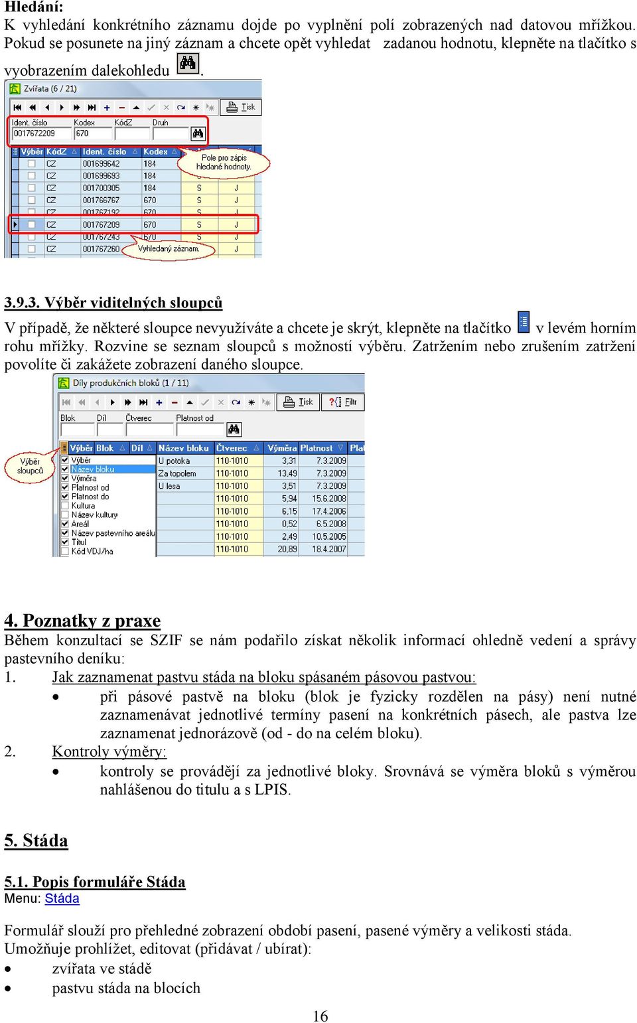Click Tisk print button in Díly produkčních bloků
This screenshot has height=1023, width=637.
point(299,402)
